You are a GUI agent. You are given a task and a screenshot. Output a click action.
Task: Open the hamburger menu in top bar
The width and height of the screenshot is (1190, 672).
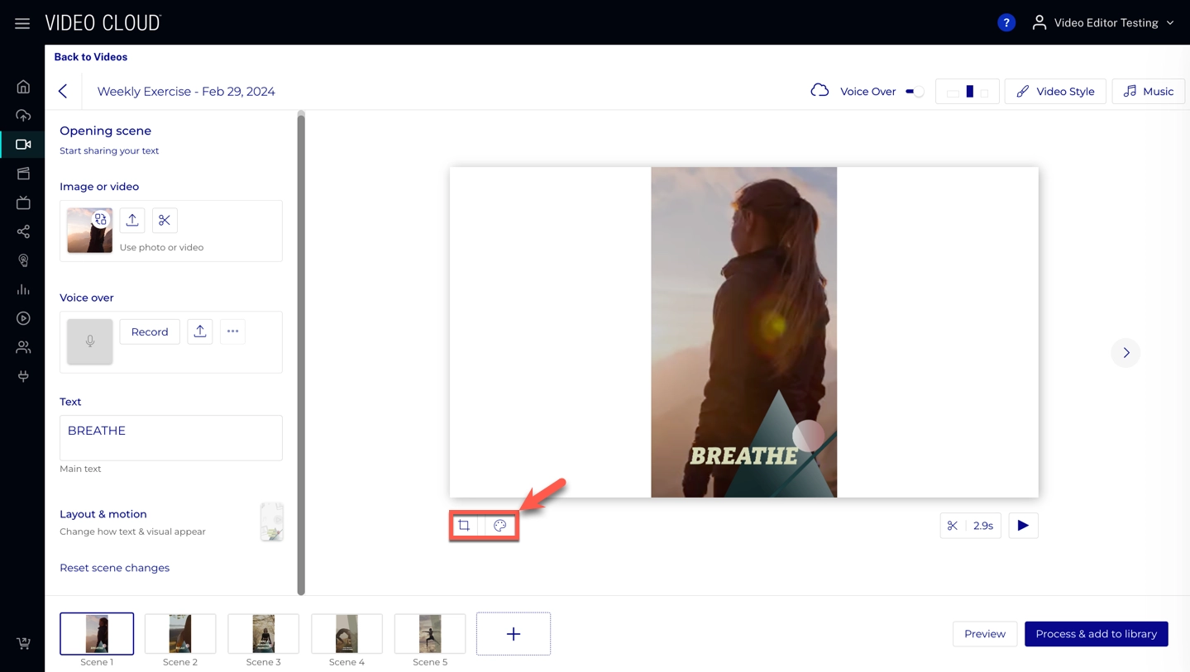22,23
